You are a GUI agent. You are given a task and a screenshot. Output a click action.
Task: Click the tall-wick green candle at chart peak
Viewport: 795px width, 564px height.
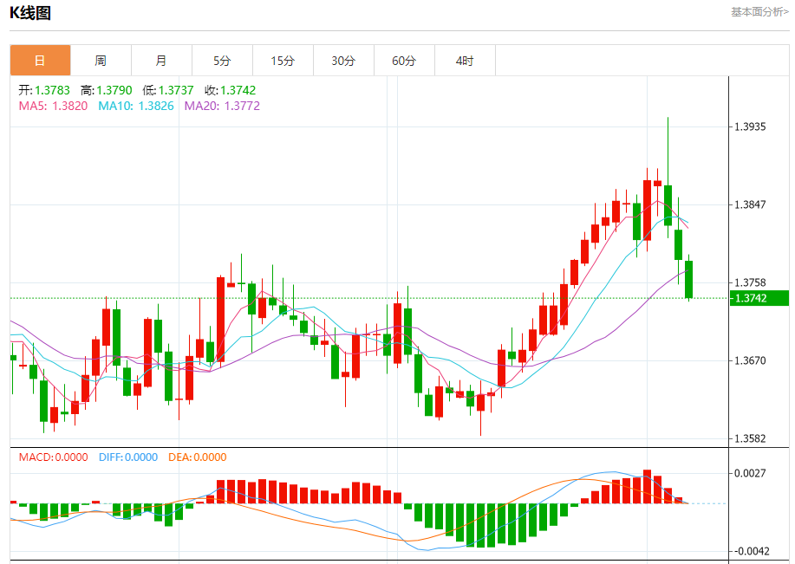[x=668, y=205]
